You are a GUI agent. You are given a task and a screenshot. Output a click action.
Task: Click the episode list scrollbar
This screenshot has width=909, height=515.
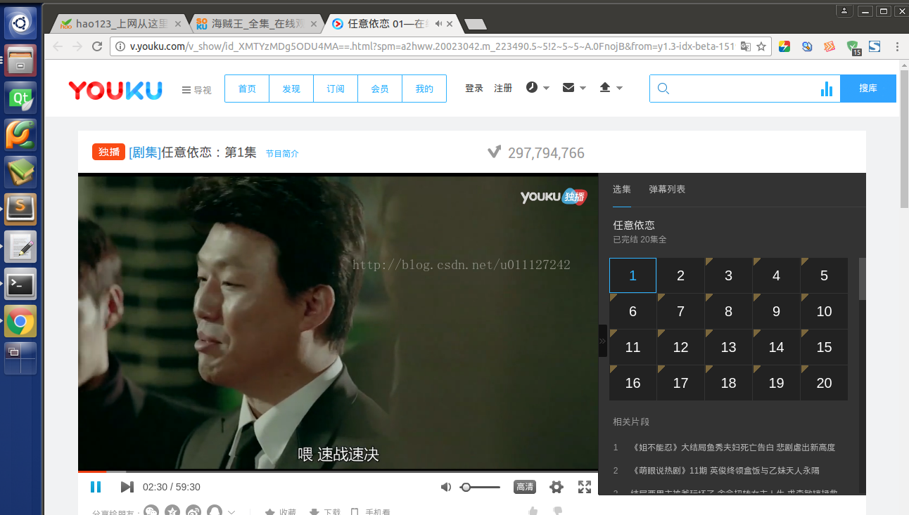pyautogui.click(x=863, y=280)
